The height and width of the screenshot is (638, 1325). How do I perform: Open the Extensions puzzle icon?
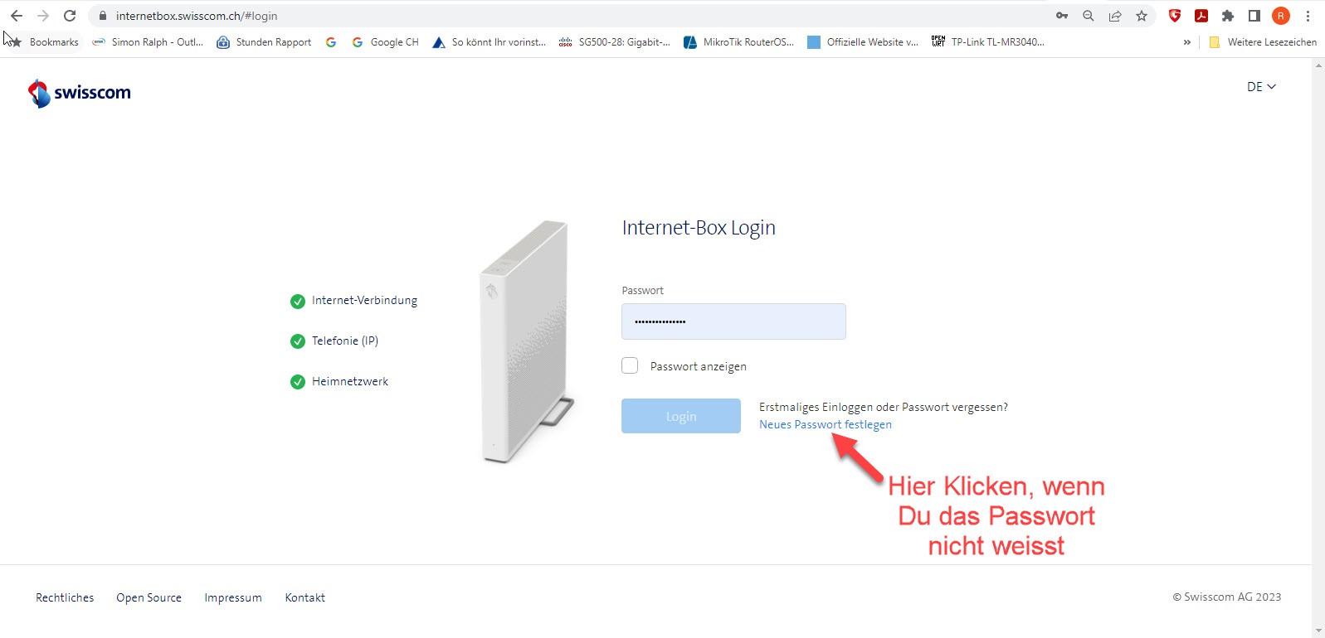(x=1228, y=16)
